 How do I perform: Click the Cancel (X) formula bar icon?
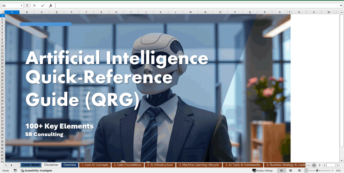[x=34, y=6]
